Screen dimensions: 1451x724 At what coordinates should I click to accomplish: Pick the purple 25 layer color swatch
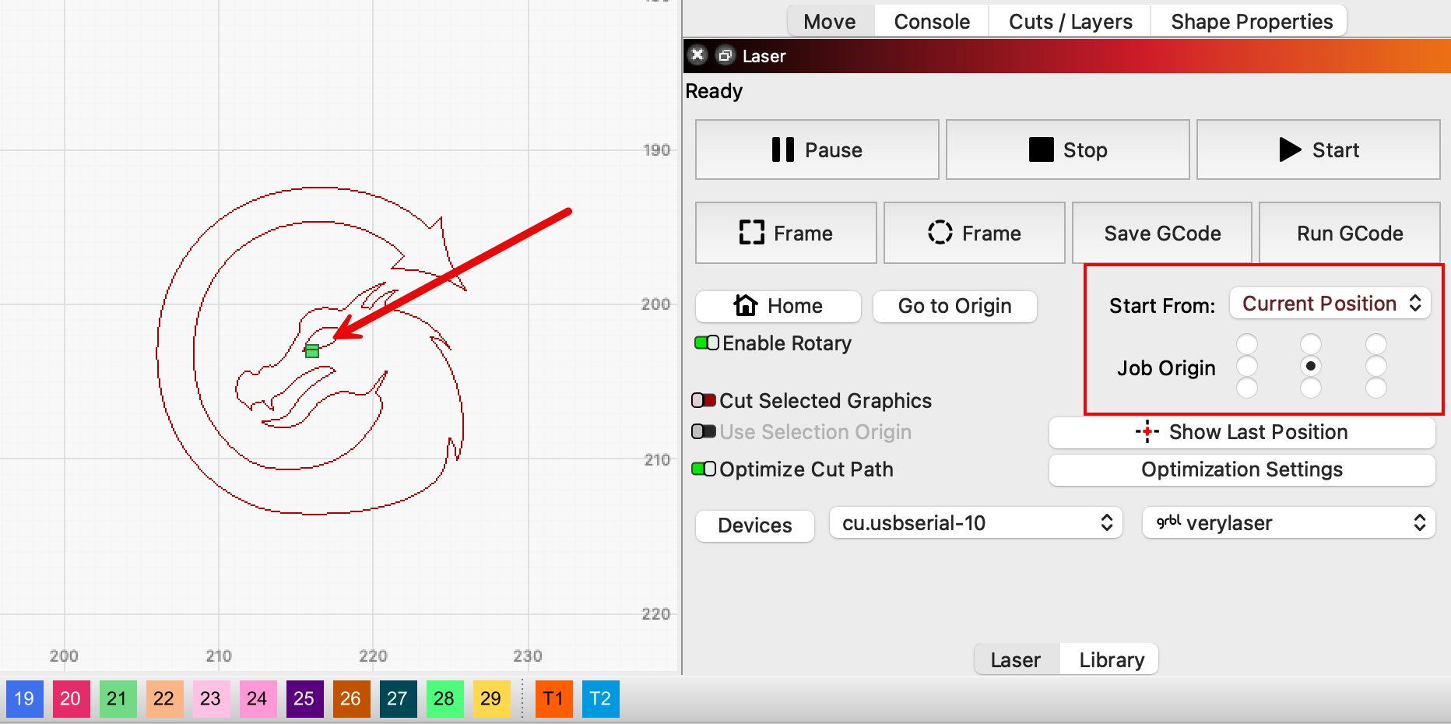point(304,698)
